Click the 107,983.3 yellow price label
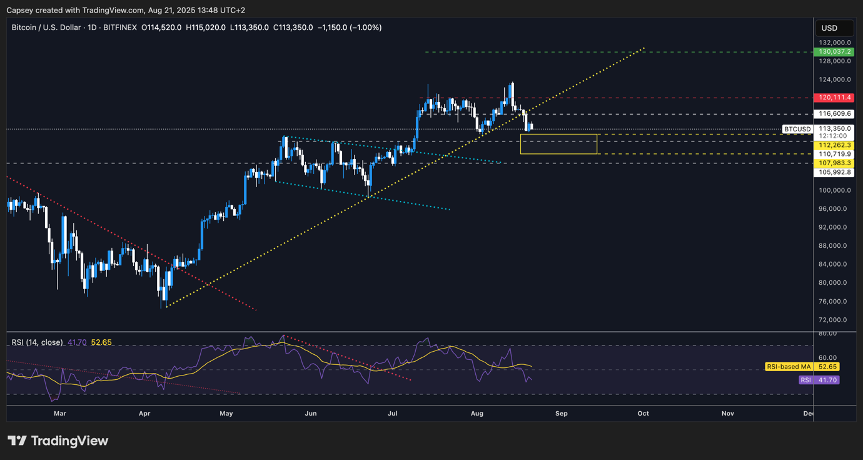863x460 pixels. [833, 163]
